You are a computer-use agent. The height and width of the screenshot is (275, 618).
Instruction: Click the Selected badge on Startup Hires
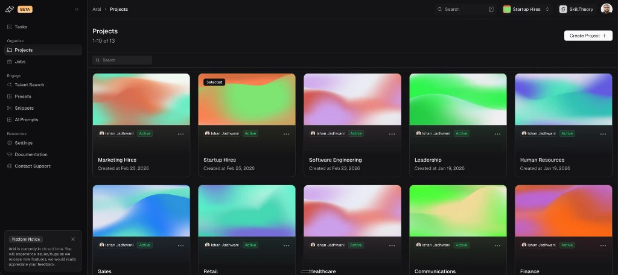214,83
